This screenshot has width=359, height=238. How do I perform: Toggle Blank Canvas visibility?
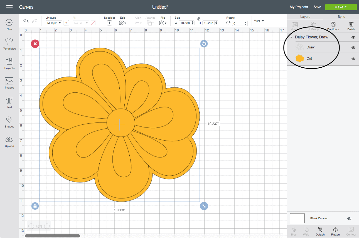tap(349, 219)
